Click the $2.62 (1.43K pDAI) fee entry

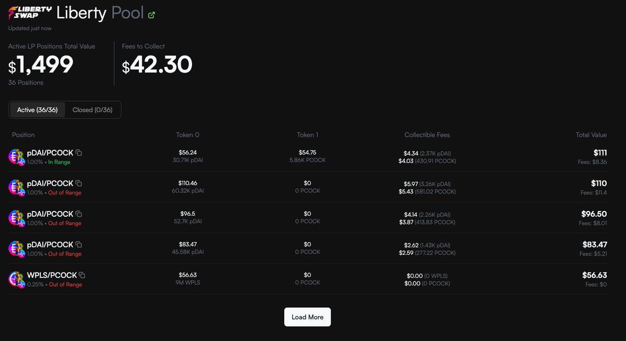point(427,245)
